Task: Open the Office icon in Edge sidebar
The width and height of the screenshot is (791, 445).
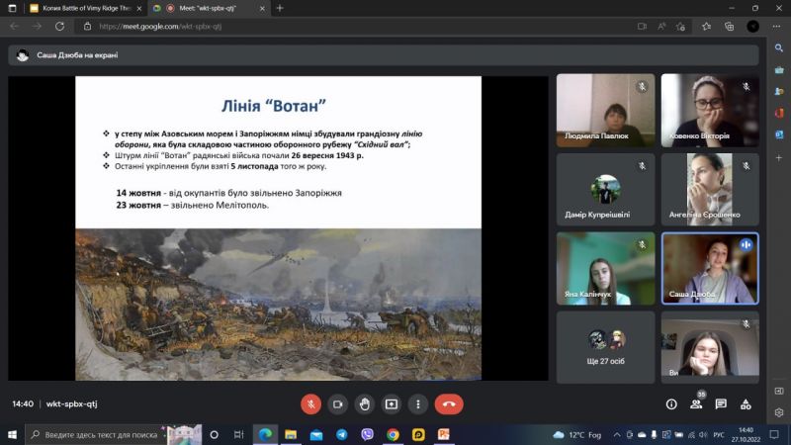Action: point(779,113)
